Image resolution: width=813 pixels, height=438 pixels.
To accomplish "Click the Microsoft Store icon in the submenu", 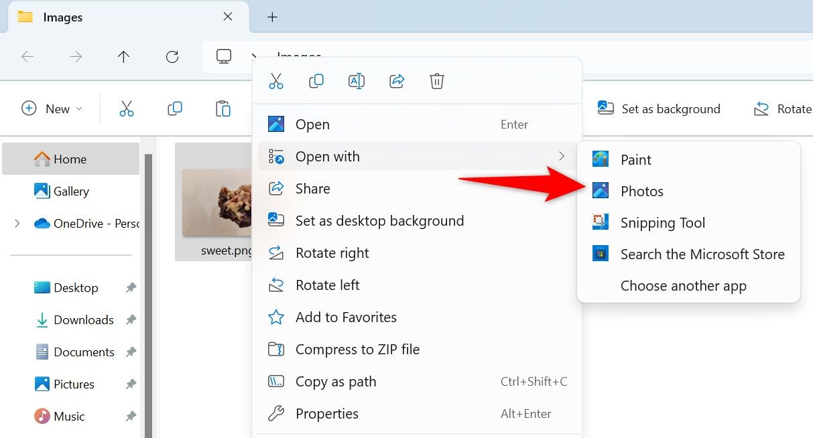I will pos(601,254).
